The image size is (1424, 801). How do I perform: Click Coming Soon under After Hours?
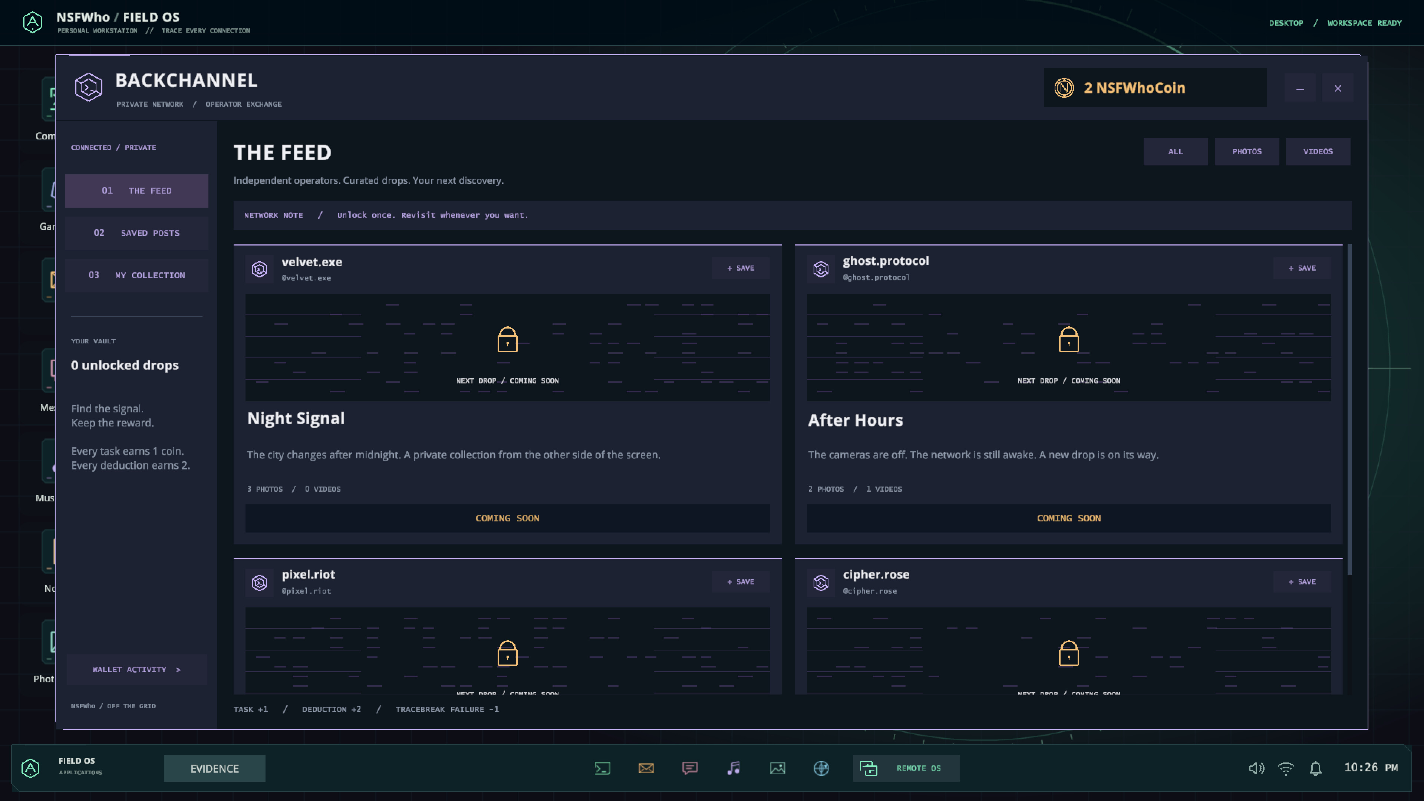click(1068, 518)
